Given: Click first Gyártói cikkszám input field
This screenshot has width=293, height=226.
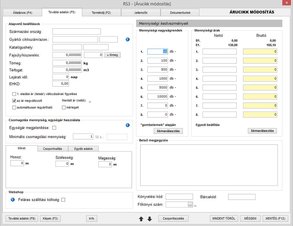Looking at the screenshot, I should click(x=75, y=39).
